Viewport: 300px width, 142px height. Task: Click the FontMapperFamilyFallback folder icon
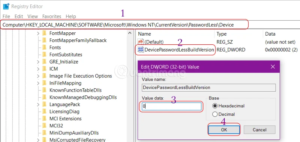pyautogui.click(x=44, y=41)
